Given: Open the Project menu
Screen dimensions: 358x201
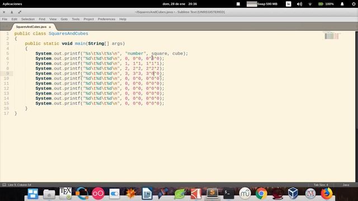Looking at the screenshot, I should tap(88, 19).
